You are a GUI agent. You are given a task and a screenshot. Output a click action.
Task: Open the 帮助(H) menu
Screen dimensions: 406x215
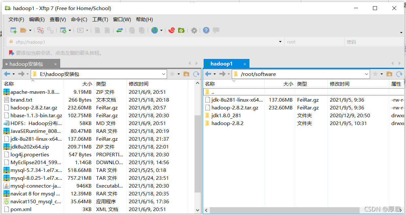[x=144, y=20]
